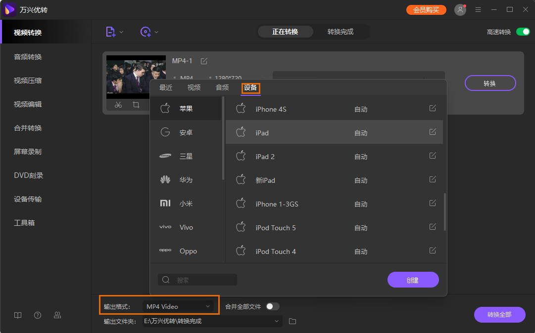Choose the iPad preset
This screenshot has height=333, width=535.
pyautogui.click(x=334, y=132)
